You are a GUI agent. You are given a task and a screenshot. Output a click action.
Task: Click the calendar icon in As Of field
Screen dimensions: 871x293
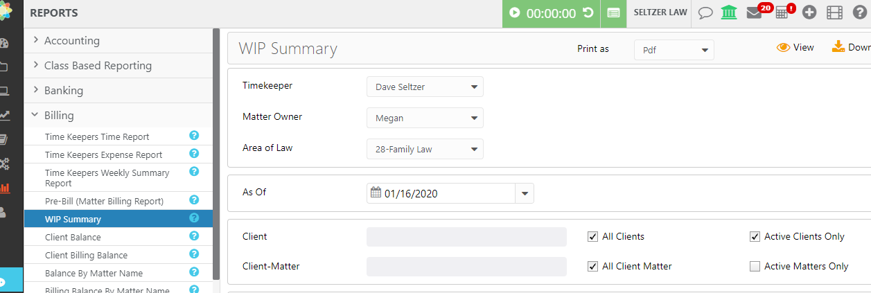pyautogui.click(x=376, y=193)
